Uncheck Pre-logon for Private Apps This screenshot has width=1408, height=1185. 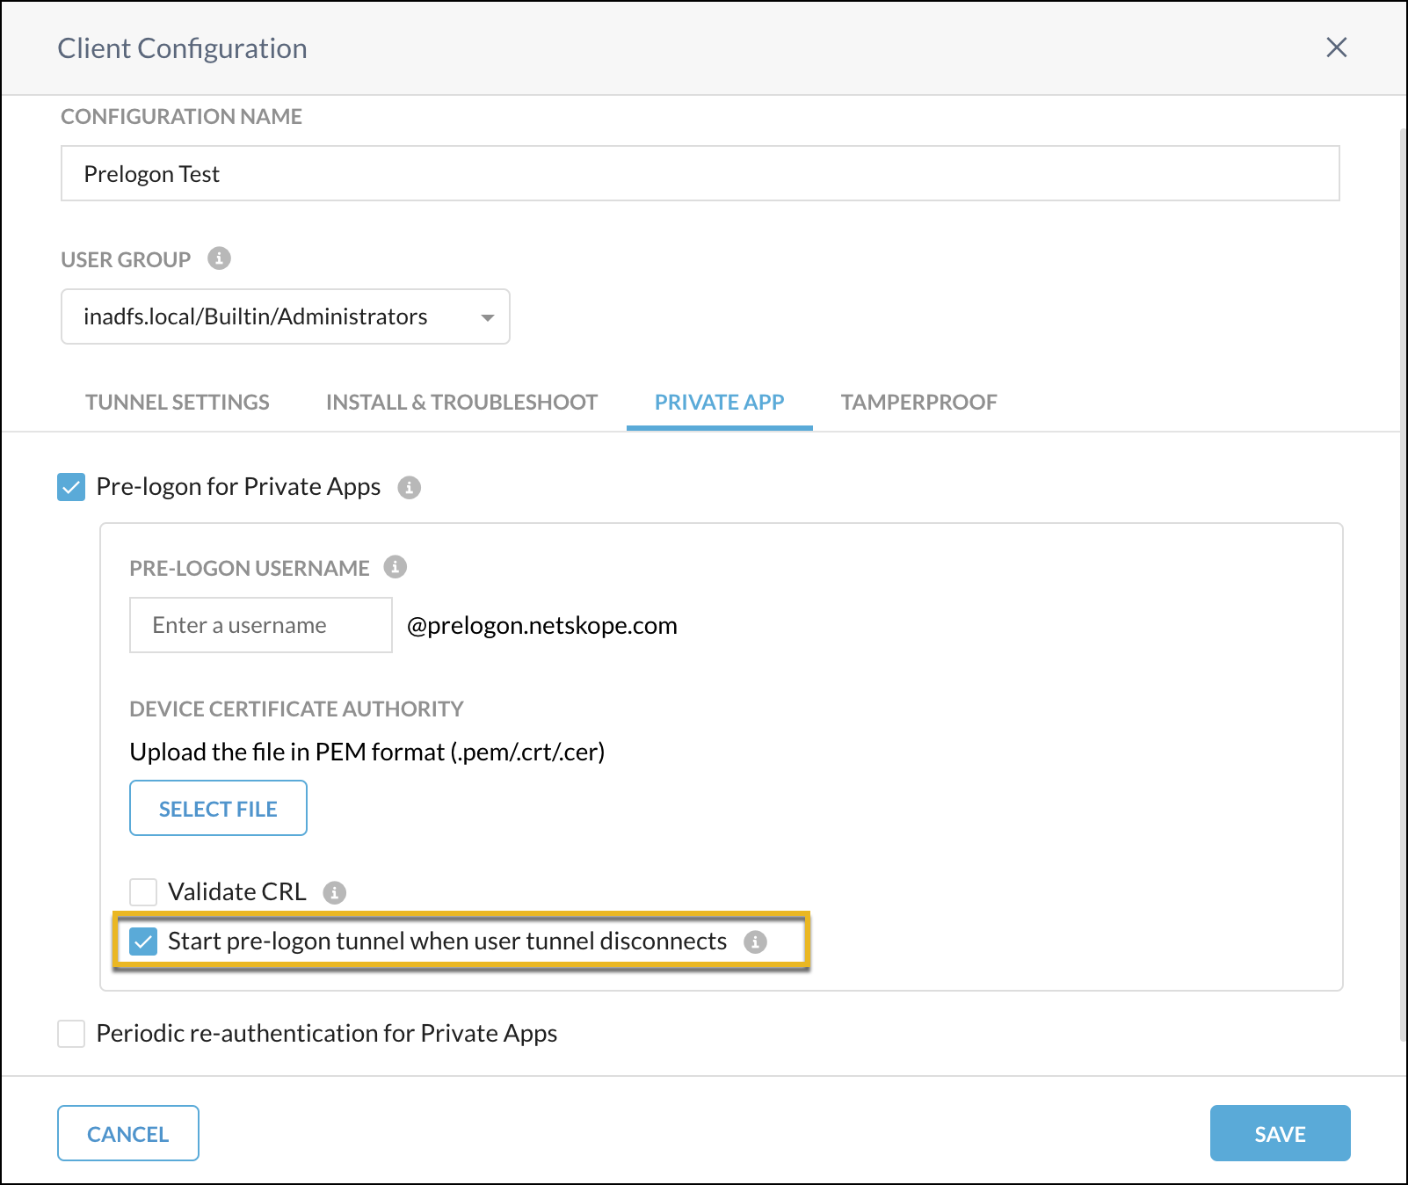click(x=71, y=487)
